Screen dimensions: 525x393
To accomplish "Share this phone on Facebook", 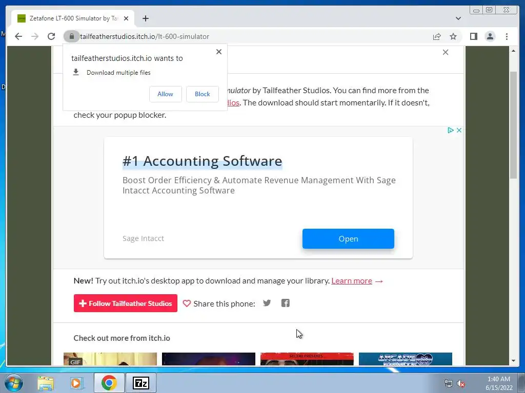I will click(285, 303).
